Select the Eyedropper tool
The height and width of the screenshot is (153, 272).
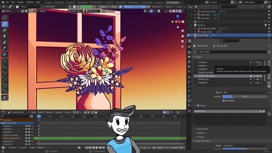[5, 54]
